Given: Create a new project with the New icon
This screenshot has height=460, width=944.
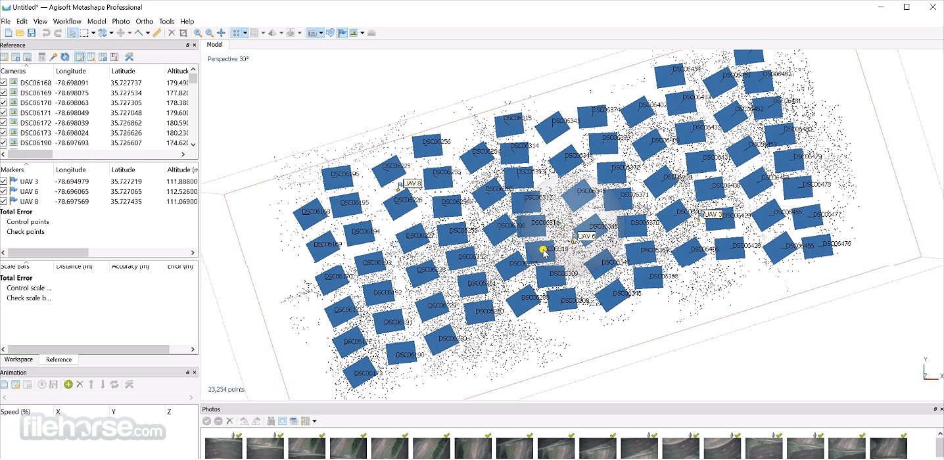Looking at the screenshot, I should click(9, 33).
